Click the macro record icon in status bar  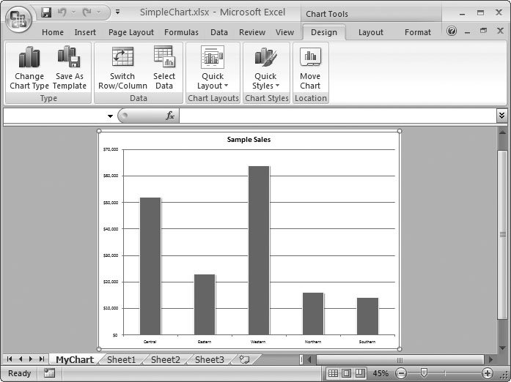50,373
